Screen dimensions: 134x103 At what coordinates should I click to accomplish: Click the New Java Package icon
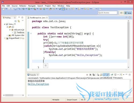click(41, 9)
